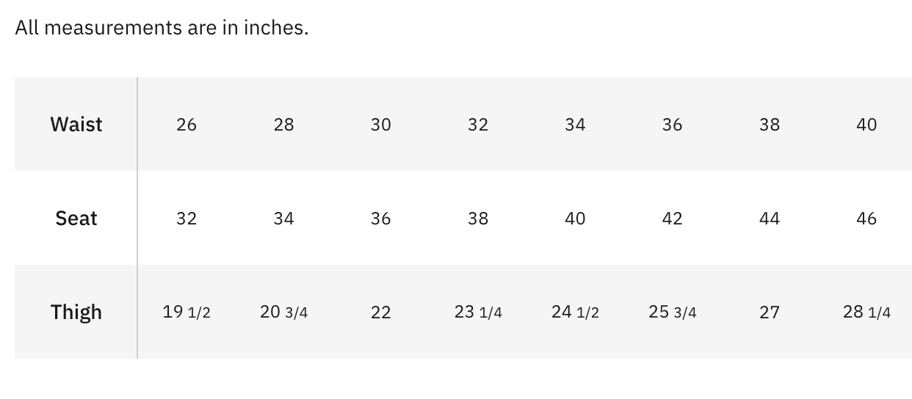
Task: Click seat measurement 42
Action: [672, 219]
